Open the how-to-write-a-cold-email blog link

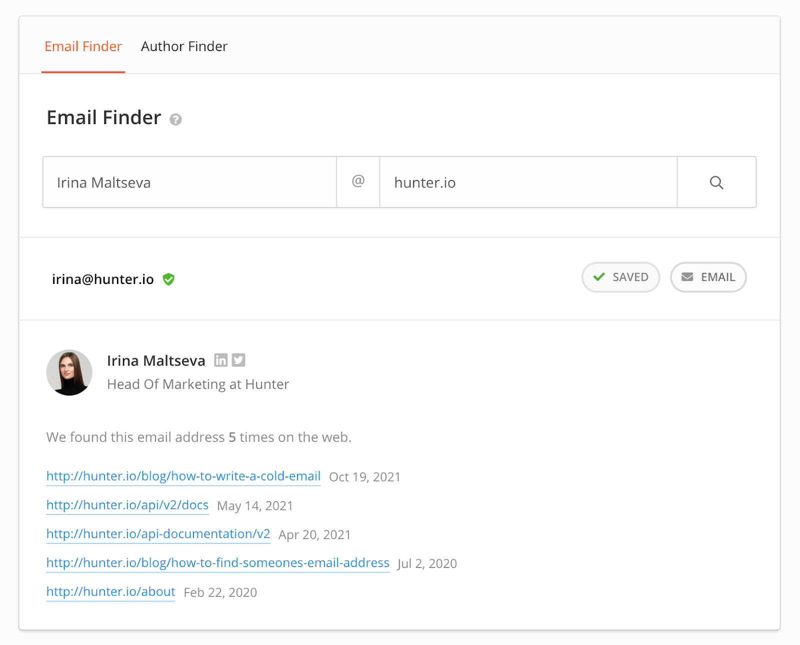(x=183, y=476)
